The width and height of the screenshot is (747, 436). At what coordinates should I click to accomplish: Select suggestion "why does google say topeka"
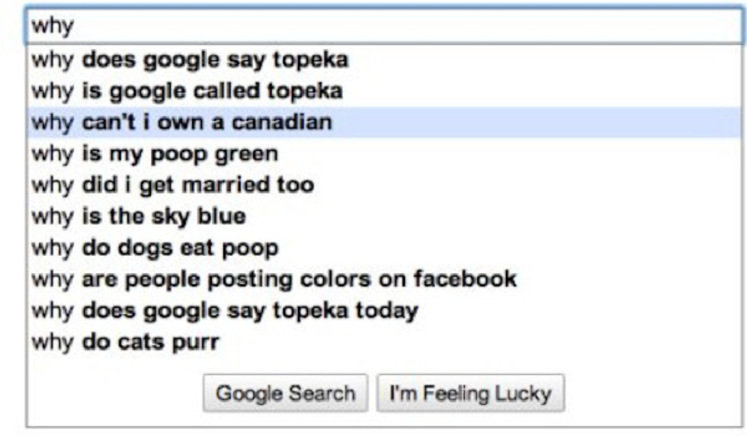point(190,59)
